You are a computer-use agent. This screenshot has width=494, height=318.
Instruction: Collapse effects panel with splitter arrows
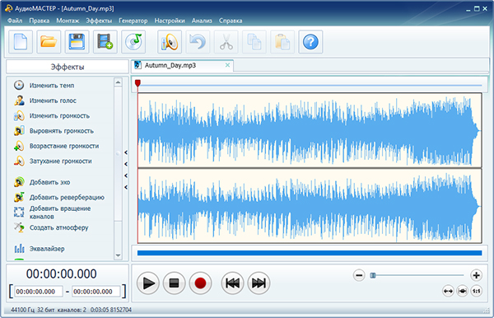click(126, 170)
